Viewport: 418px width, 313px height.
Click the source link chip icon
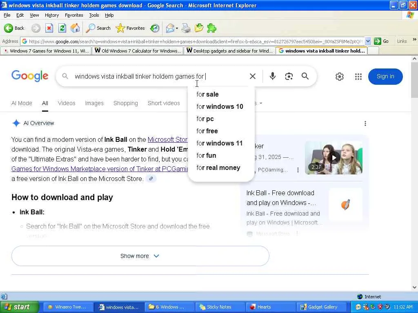(151, 179)
